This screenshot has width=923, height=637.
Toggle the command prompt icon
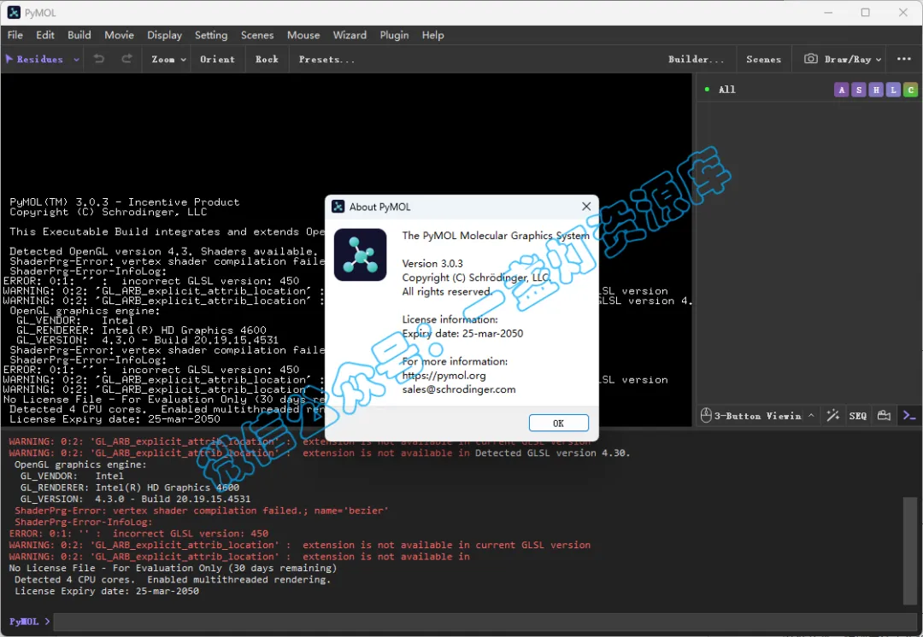[x=908, y=416]
